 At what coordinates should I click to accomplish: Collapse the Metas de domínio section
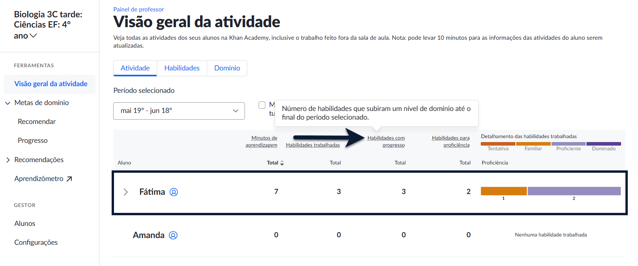pyautogui.click(x=8, y=103)
